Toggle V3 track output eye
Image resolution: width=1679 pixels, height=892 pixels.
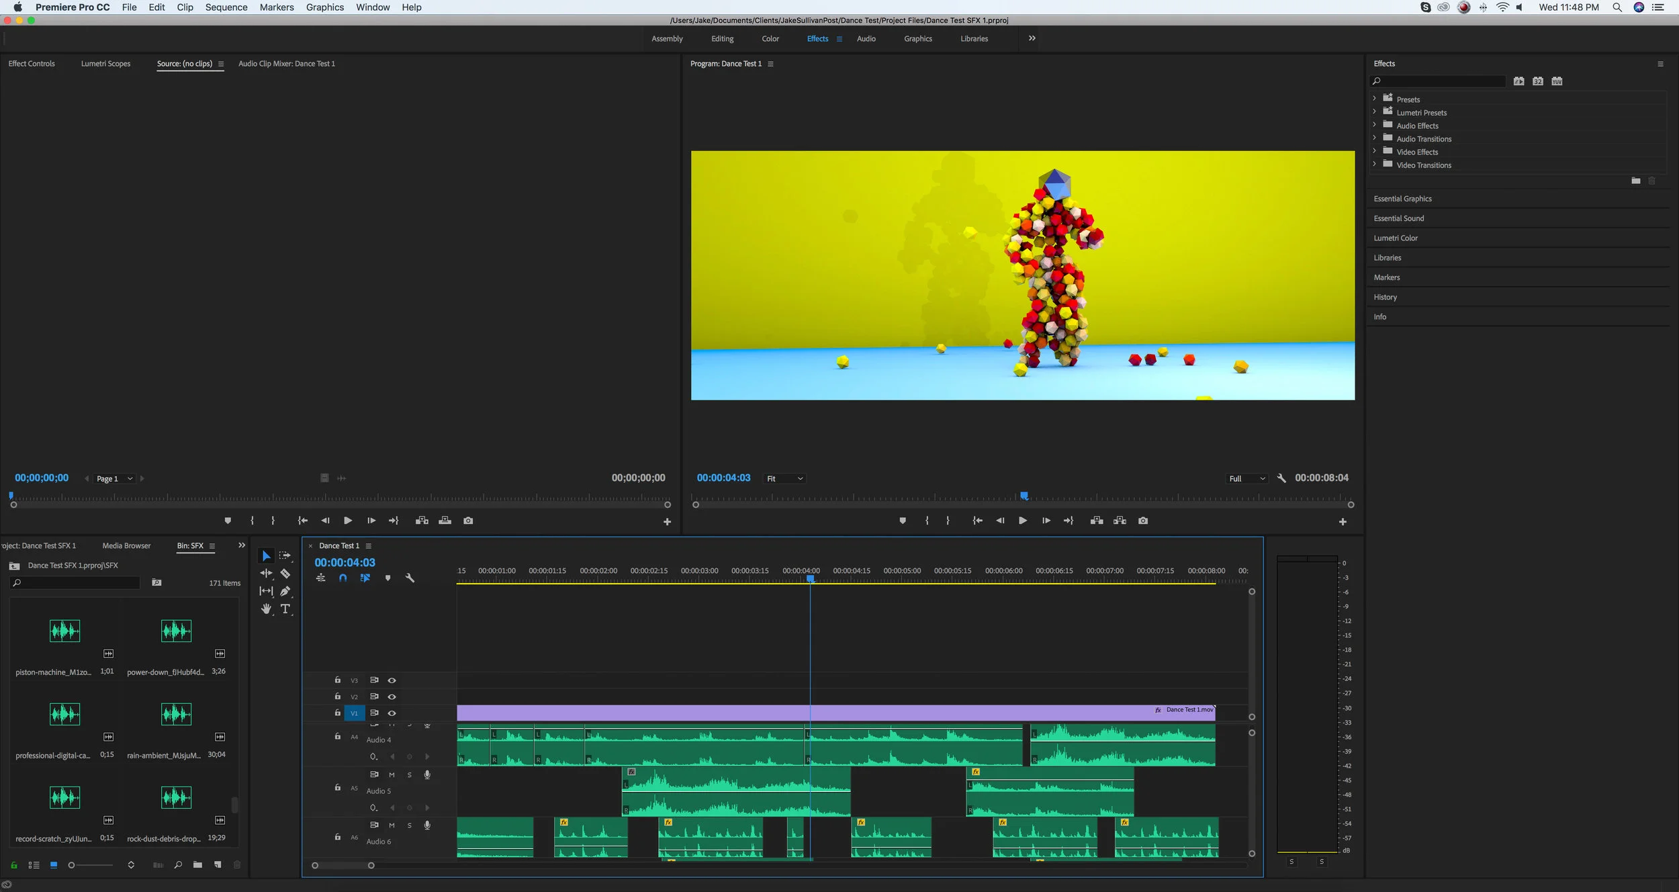(392, 680)
